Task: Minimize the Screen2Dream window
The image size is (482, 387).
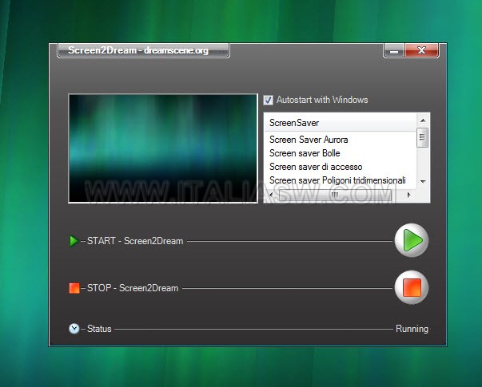Action: [394, 50]
